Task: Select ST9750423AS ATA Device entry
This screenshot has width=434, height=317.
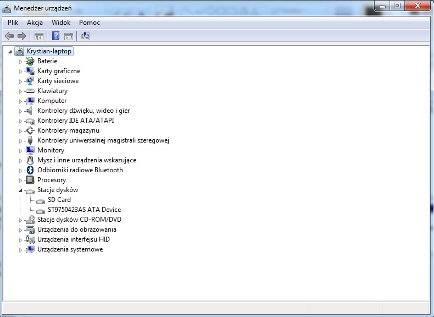Action: click(x=85, y=210)
